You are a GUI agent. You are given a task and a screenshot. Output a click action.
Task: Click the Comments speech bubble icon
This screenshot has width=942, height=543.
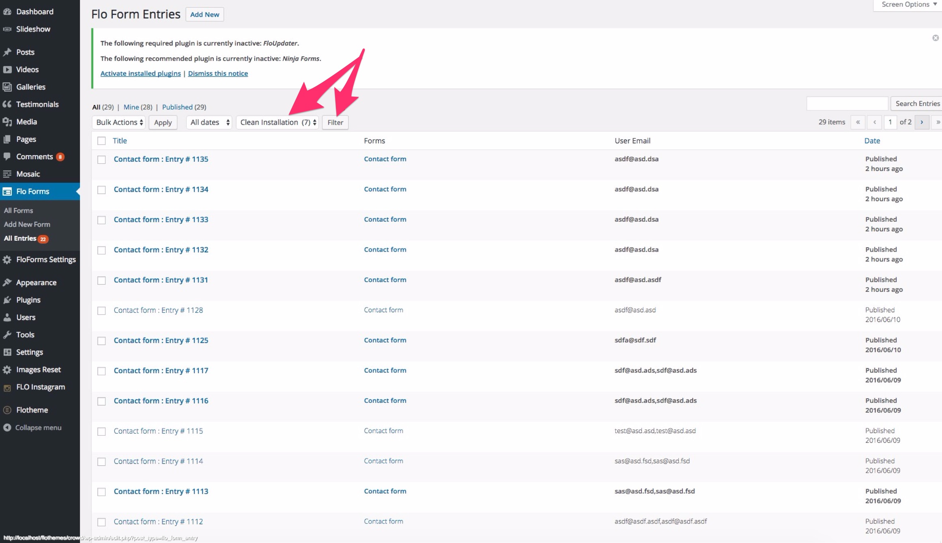[x=7, y=156]
